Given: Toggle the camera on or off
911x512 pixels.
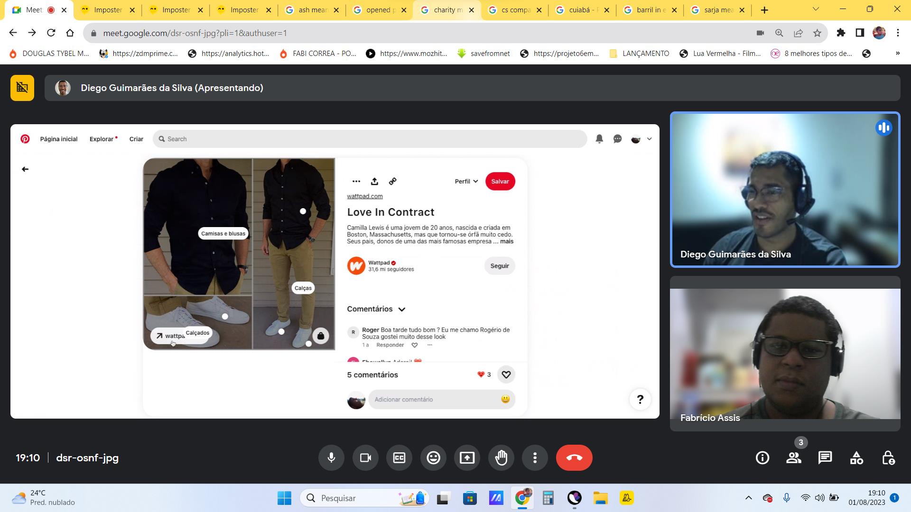Looking at the screenshot, I should coord(365,457).
